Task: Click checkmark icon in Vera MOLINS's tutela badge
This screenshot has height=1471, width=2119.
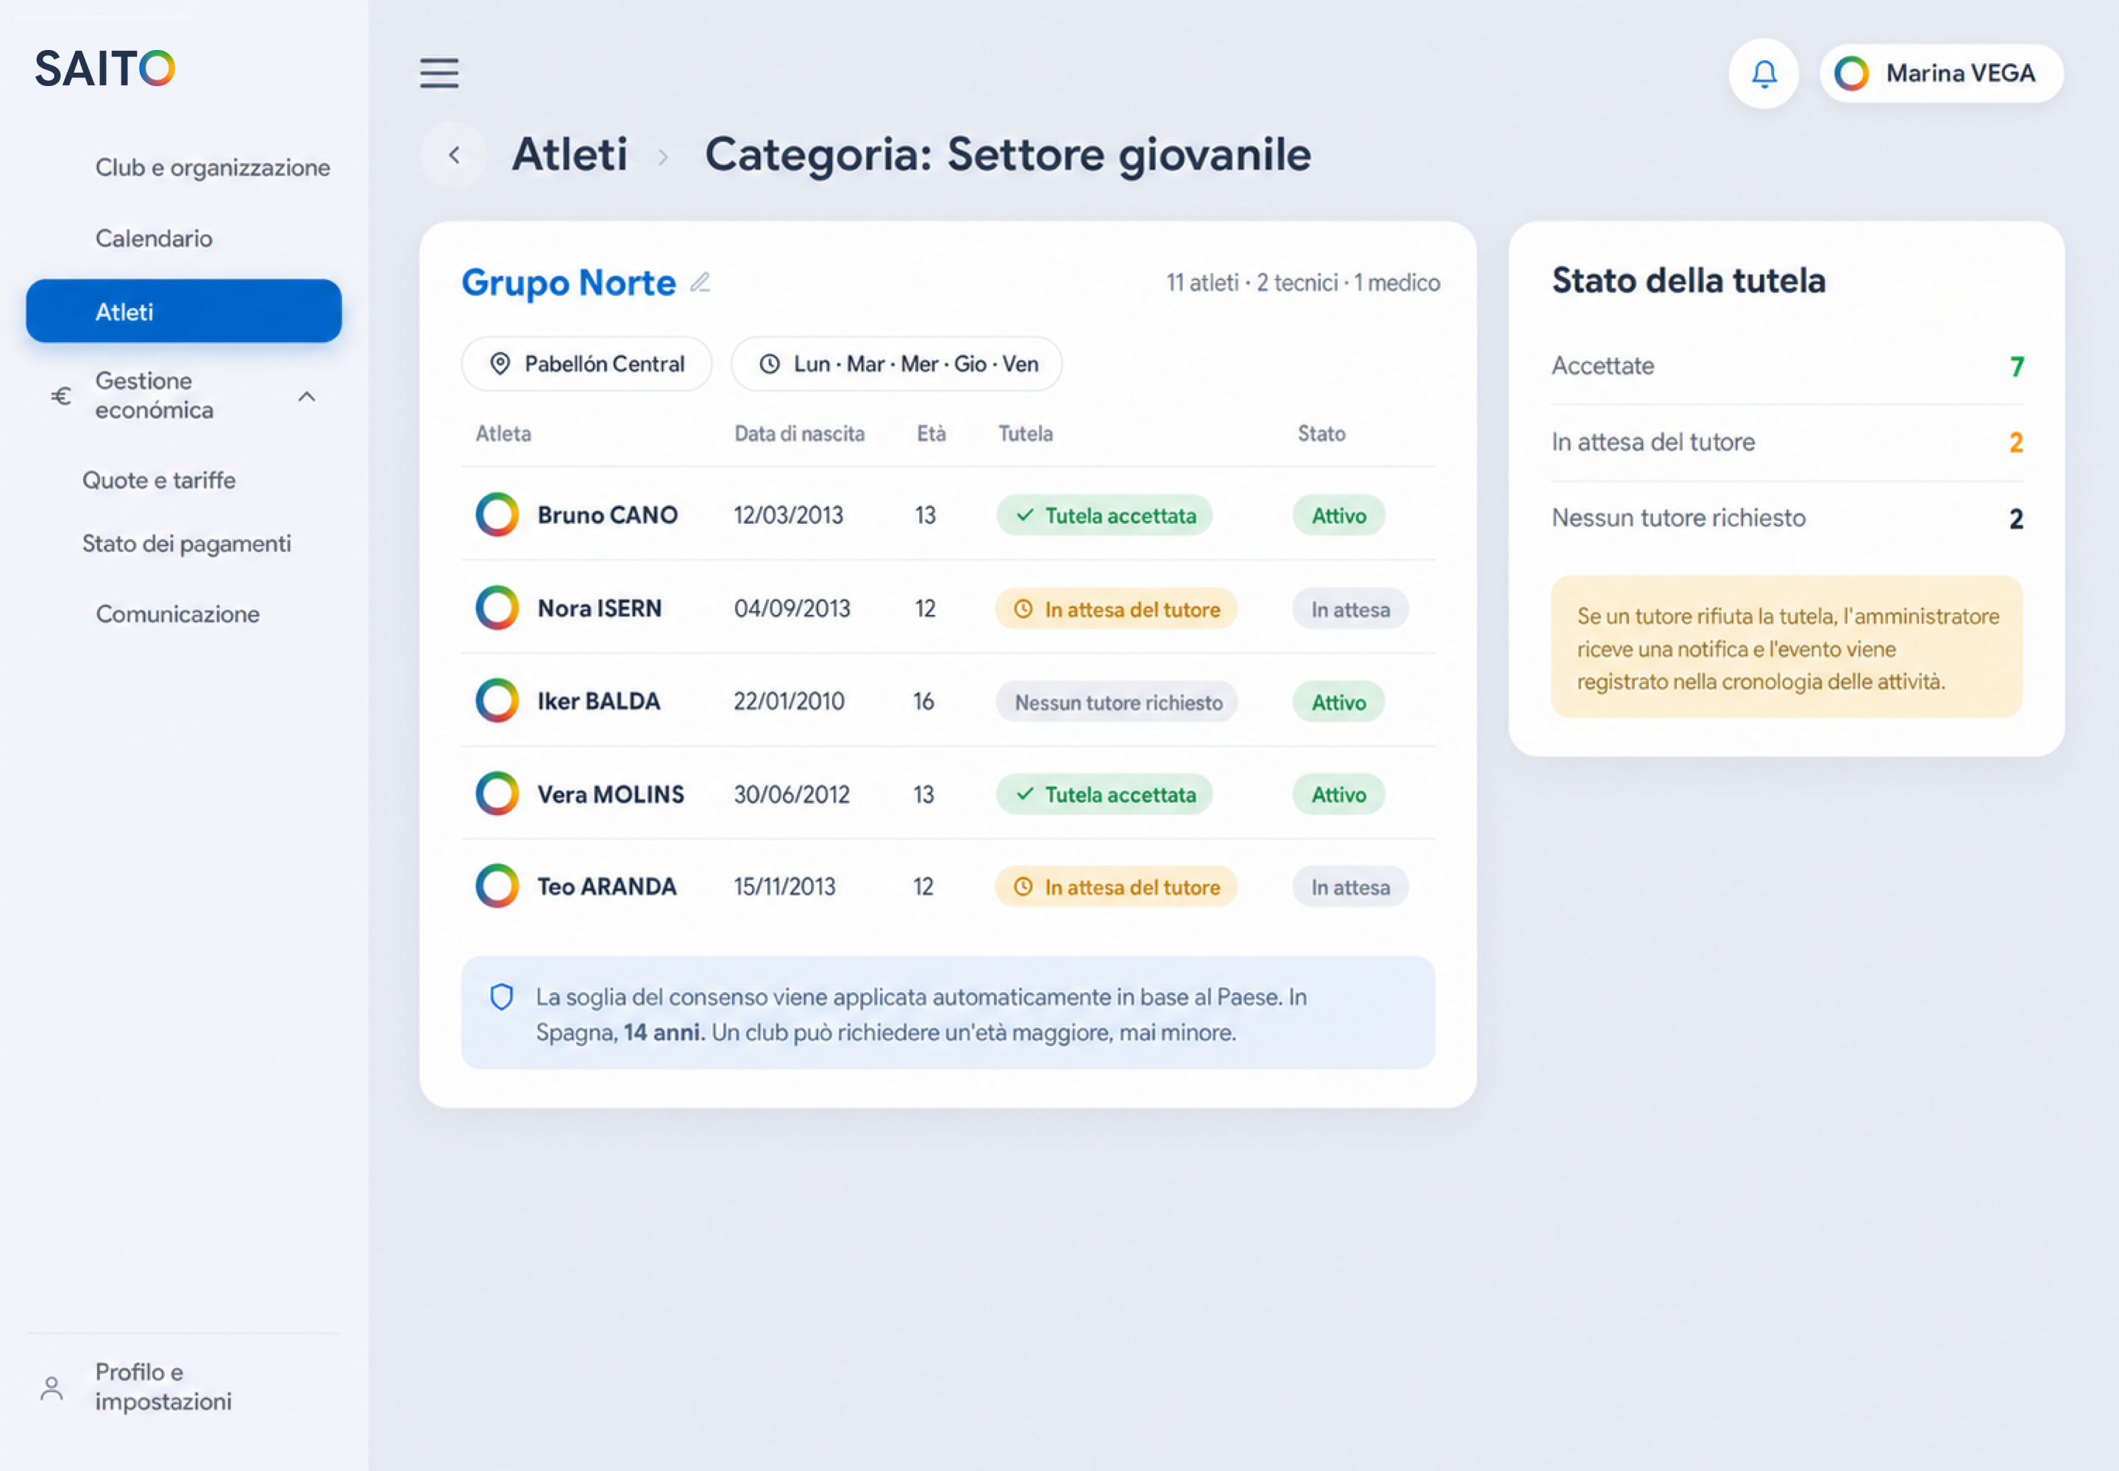Action: point(1024,794)
